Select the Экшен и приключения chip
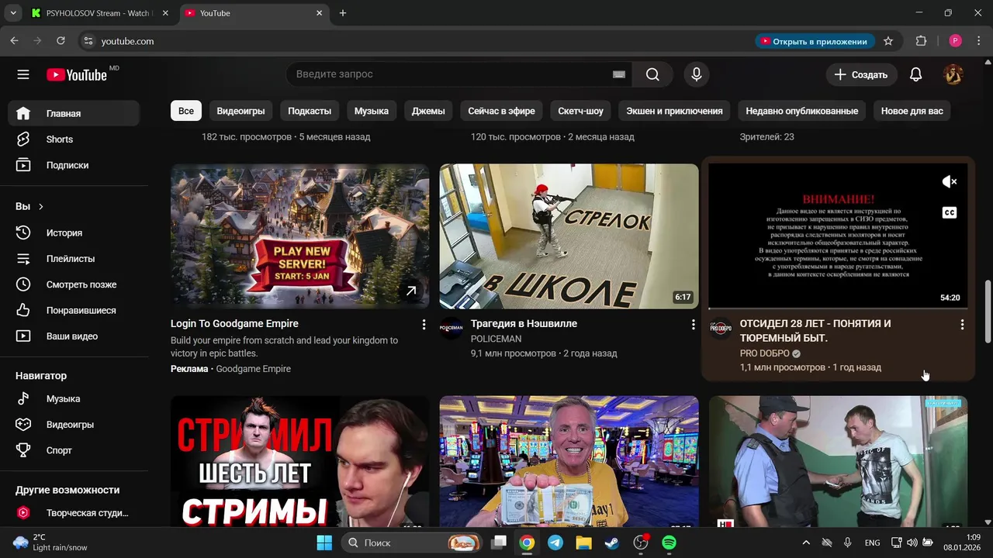This screenshot has height=558, width=993. coord(674,111)
